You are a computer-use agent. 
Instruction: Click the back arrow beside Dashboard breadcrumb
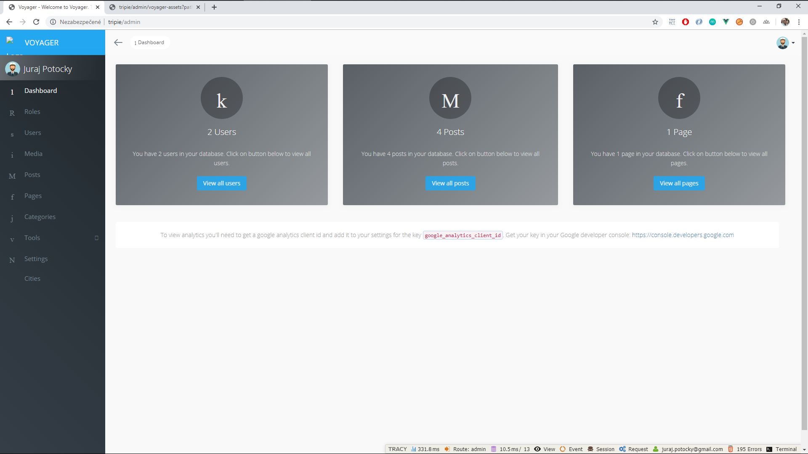(118, 42)
